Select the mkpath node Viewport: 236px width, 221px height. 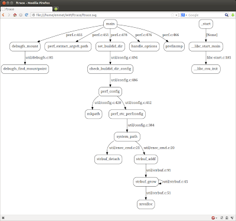(x=93, y=114)
